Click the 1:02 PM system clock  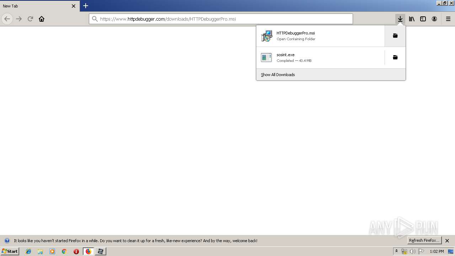click(437, 251)
